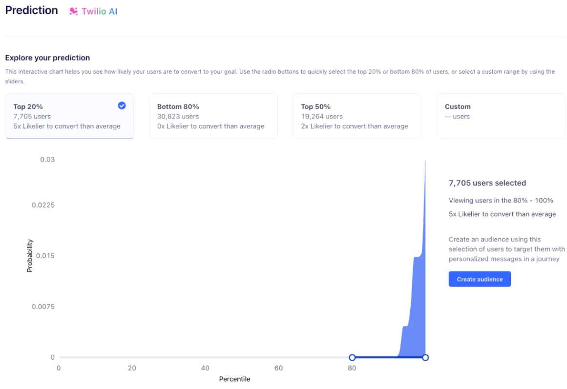Click the Twilio AI label text
567x389 pixels.
(99, 11)
